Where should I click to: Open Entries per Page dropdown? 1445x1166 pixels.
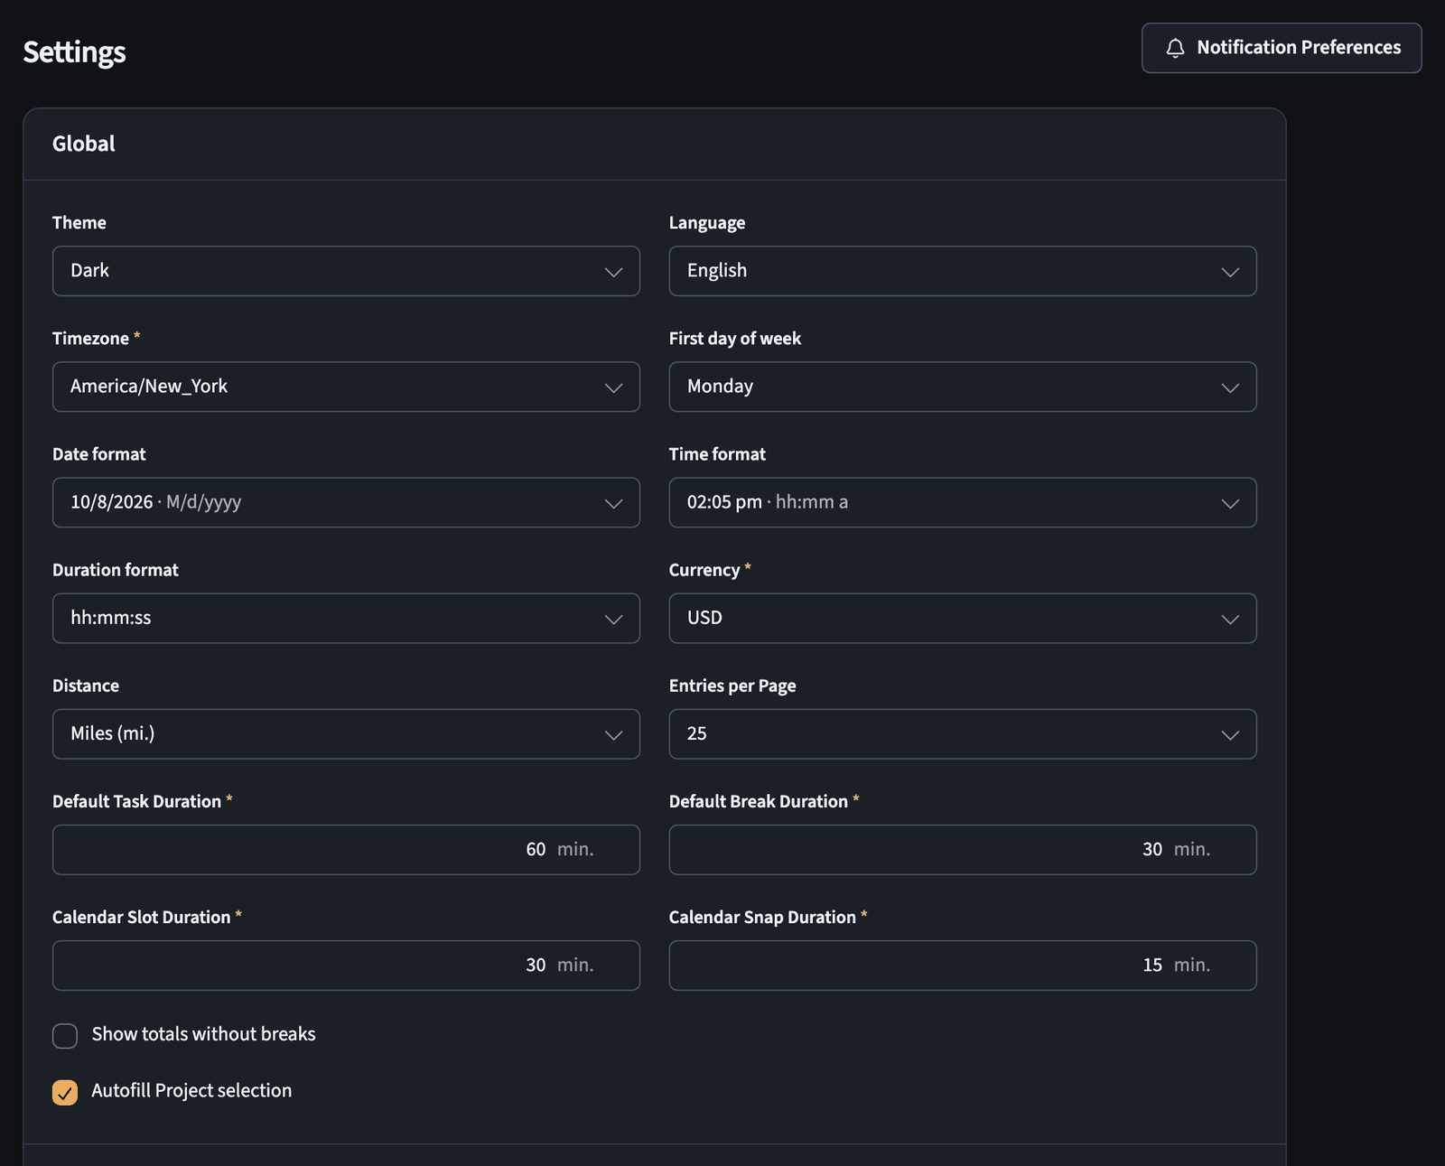pos(963,733)
